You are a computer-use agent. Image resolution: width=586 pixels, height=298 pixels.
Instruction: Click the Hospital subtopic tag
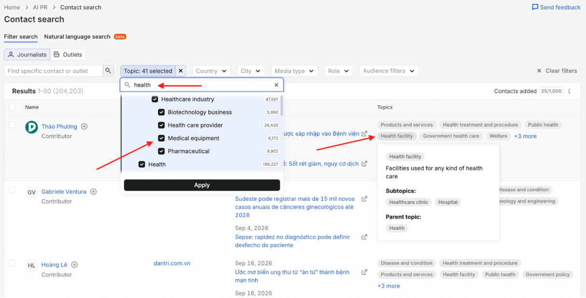click(x=448, y=202)
